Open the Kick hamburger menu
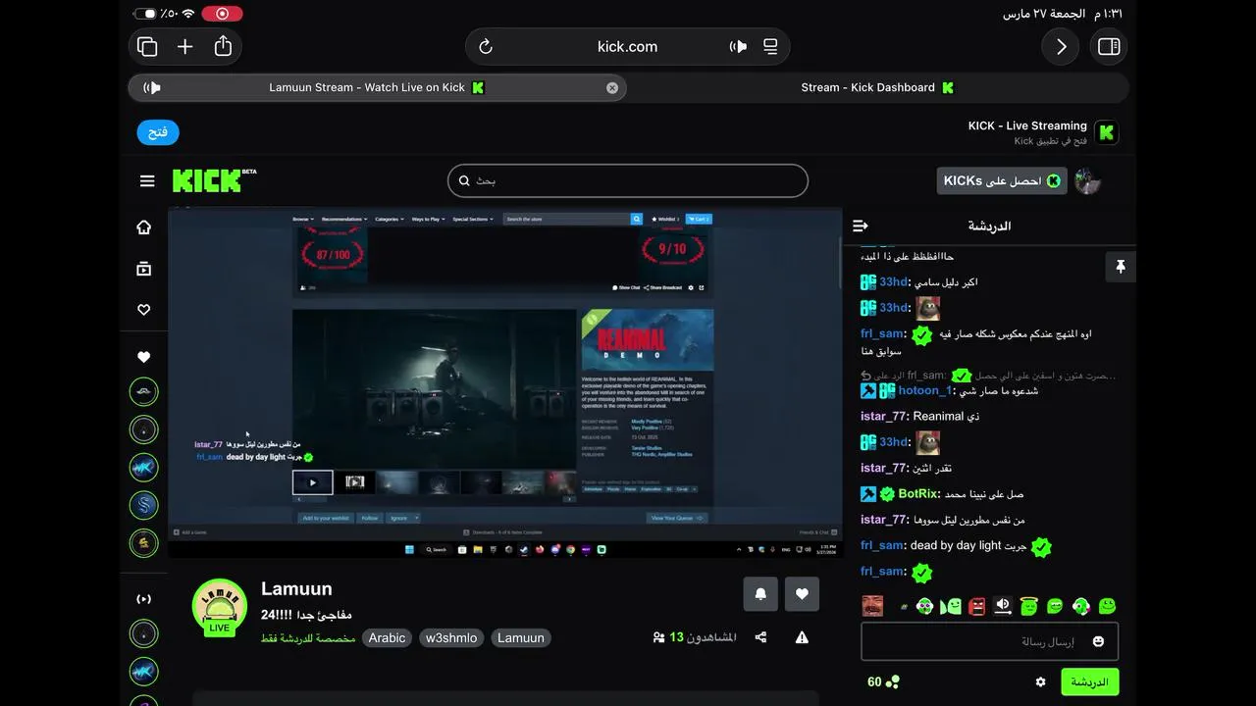 (x=147, y=180)
